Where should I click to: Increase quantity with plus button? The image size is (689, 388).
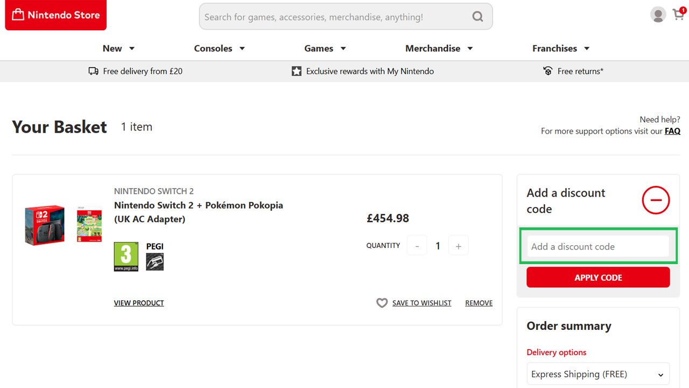[459, 246]
